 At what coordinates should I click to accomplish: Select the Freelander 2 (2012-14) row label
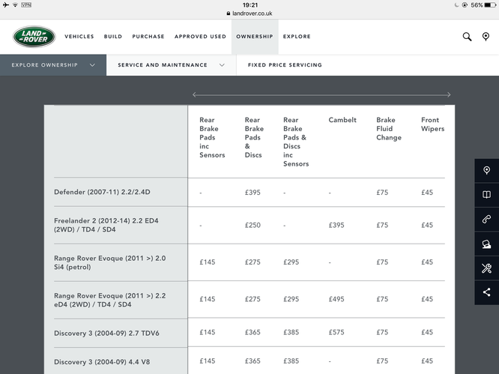point(106,225)
